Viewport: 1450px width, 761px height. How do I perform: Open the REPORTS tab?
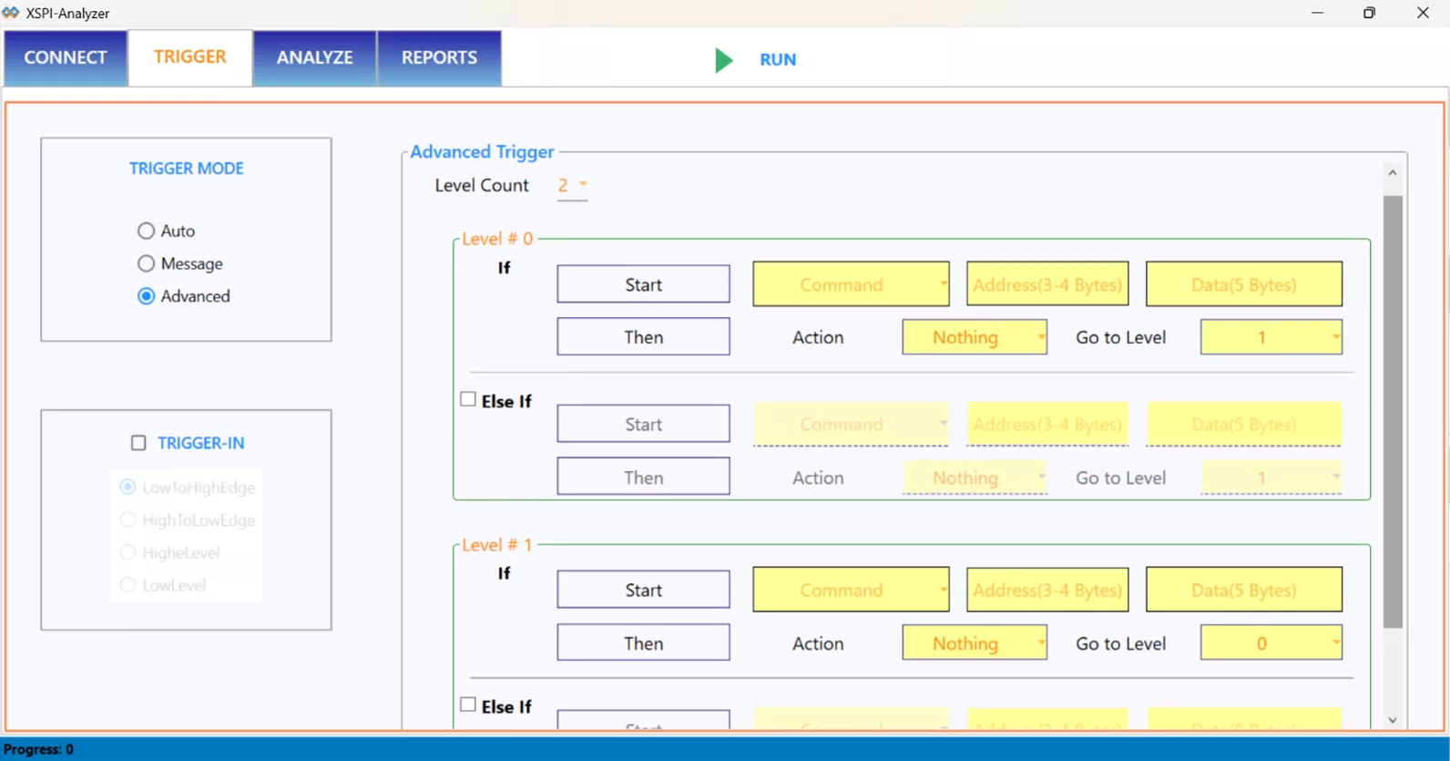(x=439, y=57)
